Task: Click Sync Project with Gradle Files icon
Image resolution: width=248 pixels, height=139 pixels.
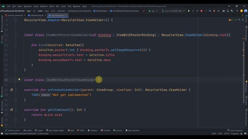Action: click(224, 11)
